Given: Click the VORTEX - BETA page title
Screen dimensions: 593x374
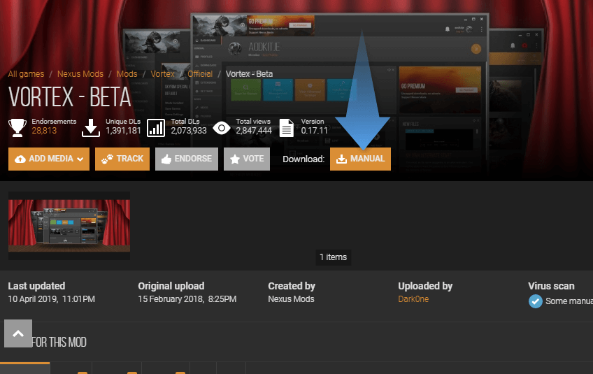Looking at the screenshot, I should 70,97.
